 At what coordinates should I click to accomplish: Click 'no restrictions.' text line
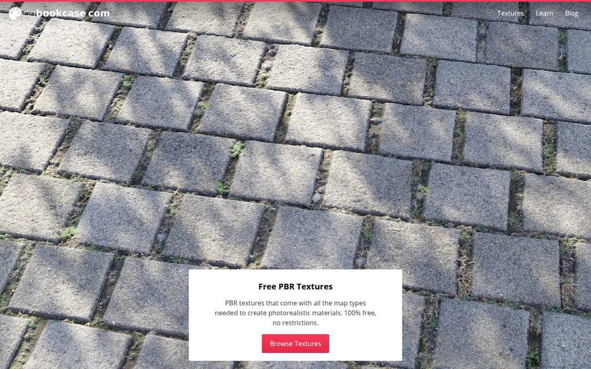tap(295, 323)
